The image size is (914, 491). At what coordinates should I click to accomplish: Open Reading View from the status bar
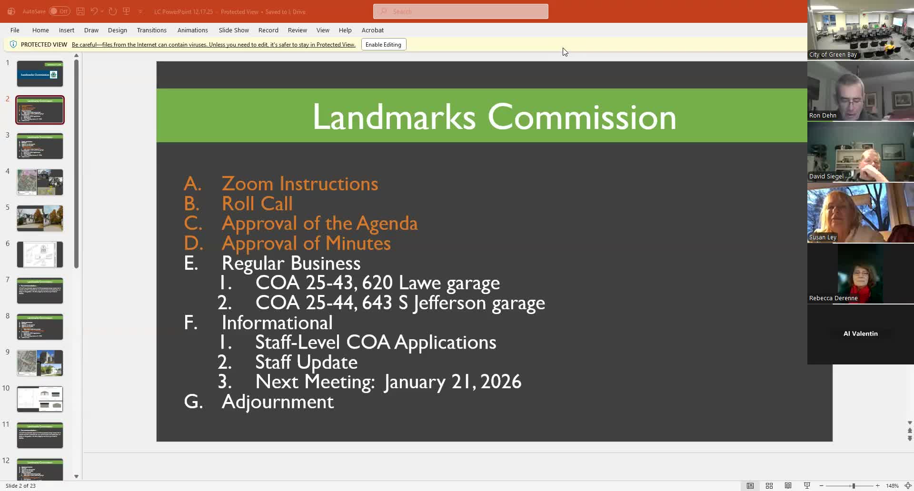[788, 486]
